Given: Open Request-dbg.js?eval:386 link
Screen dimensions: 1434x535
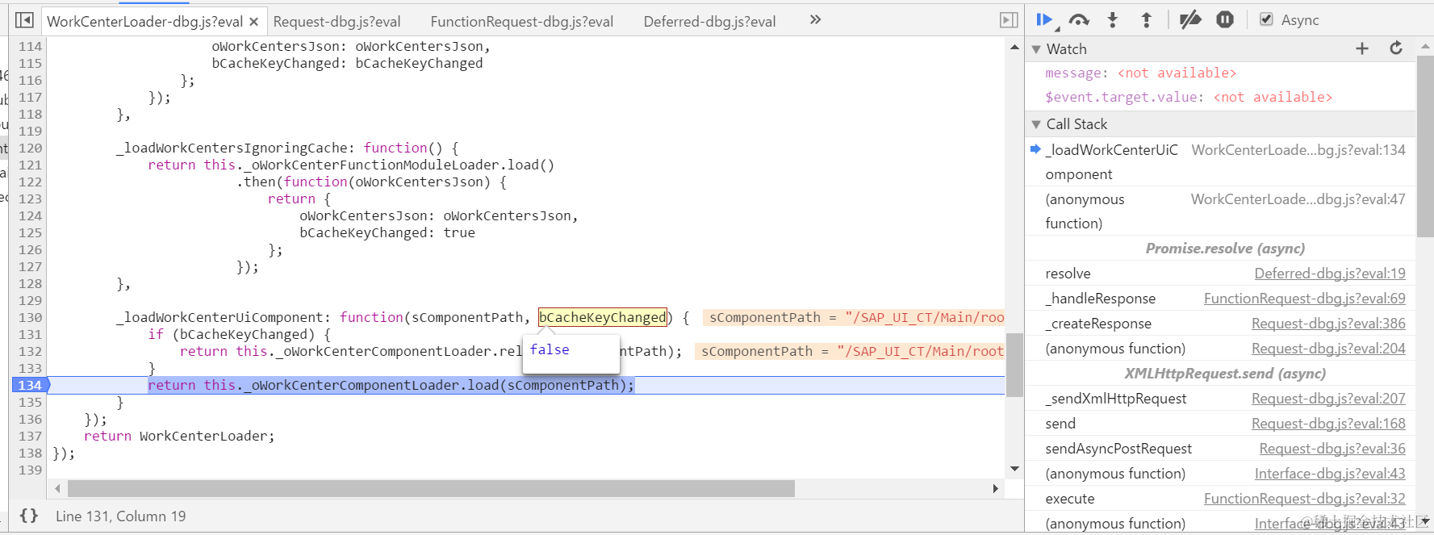Looking at the screenshot, I should [1328, 324].
